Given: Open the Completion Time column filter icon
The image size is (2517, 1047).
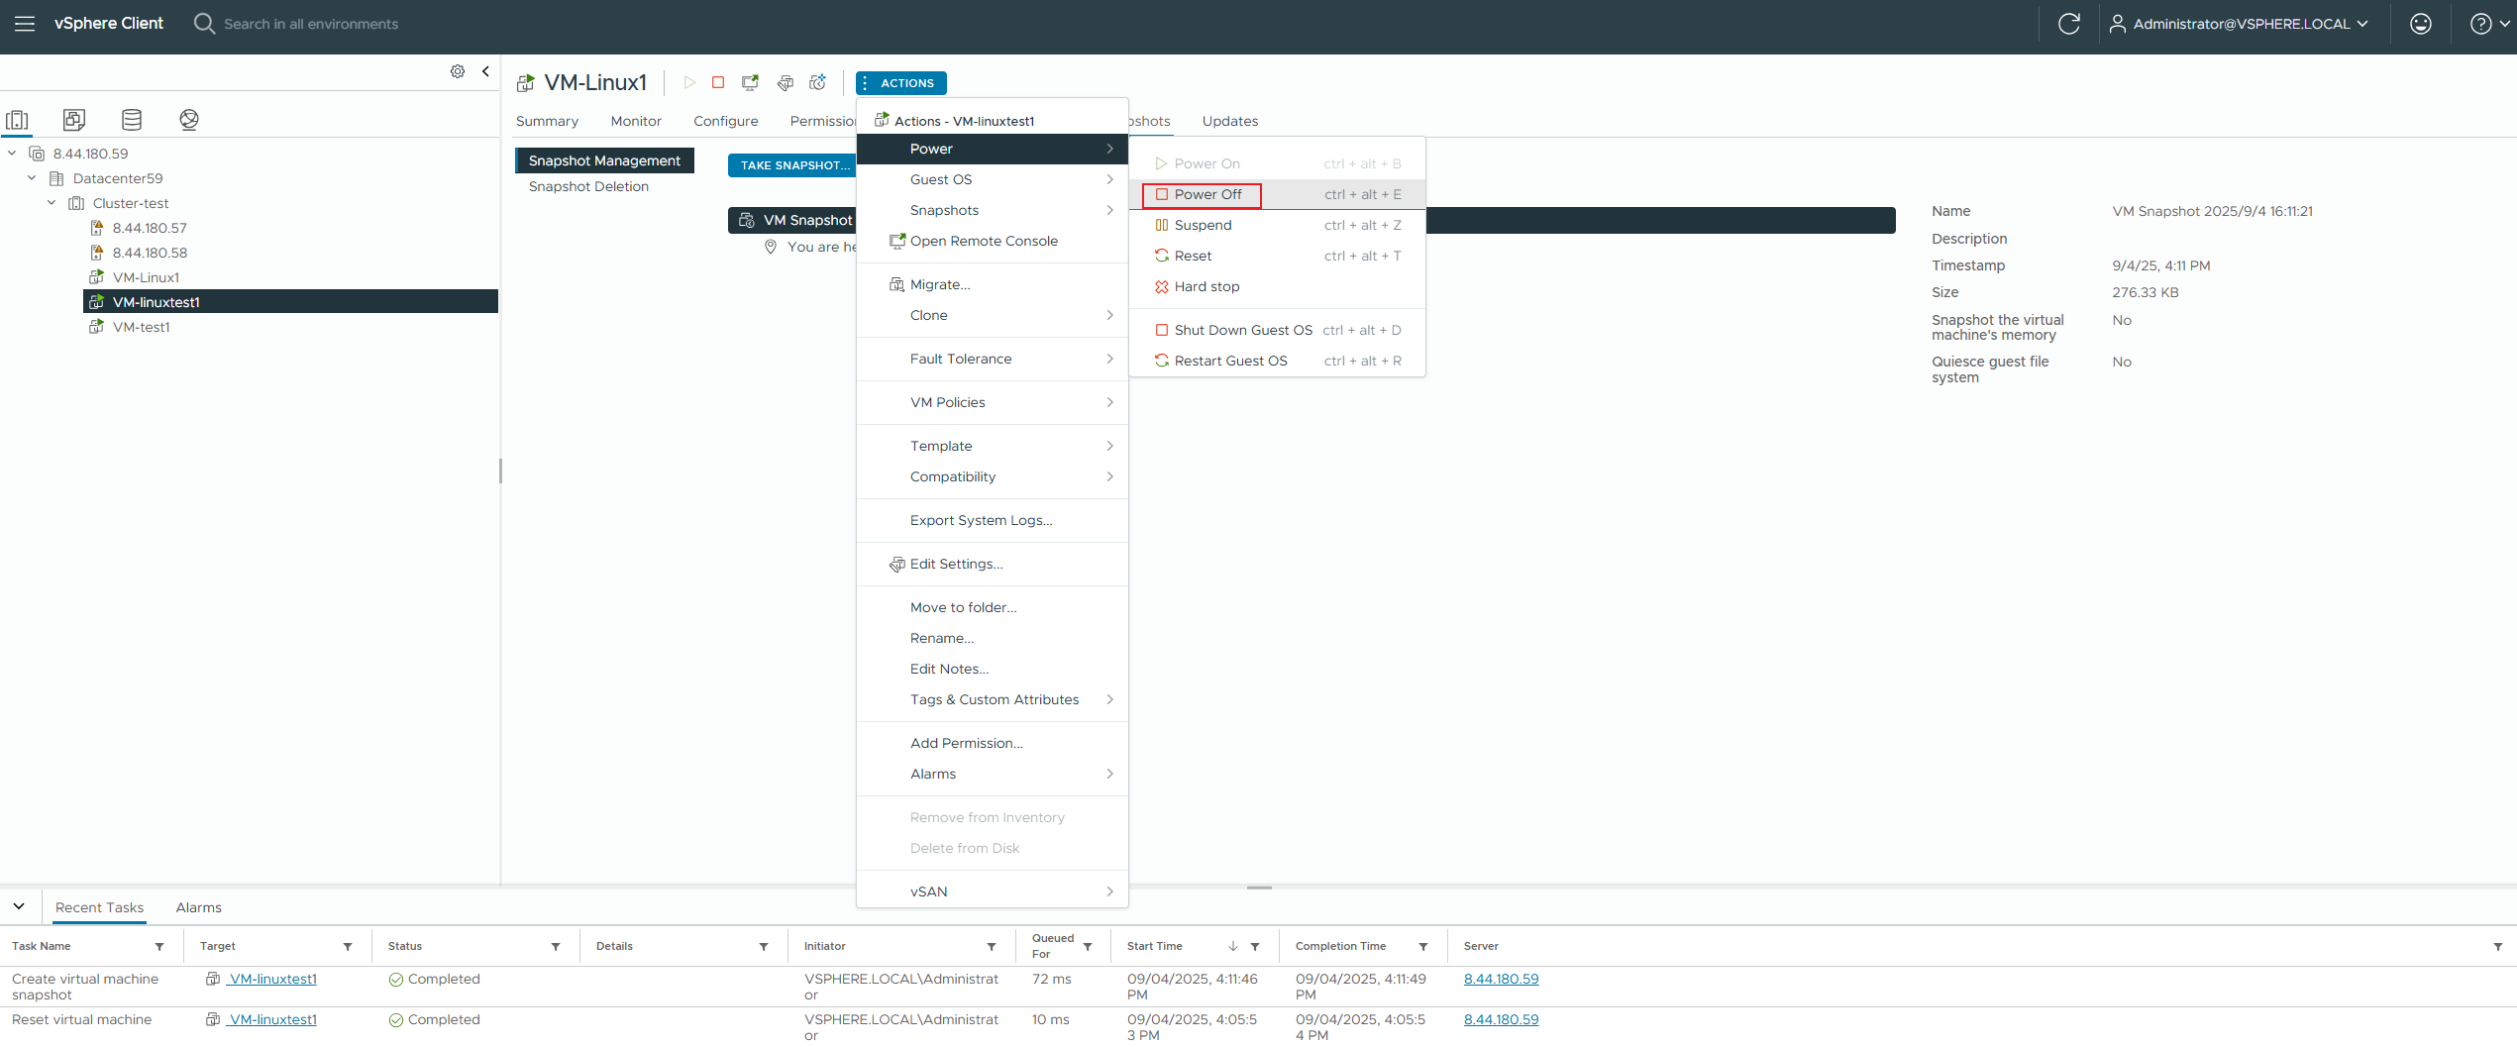Looking at the screenshot, I should click(x=1423, y=947).
